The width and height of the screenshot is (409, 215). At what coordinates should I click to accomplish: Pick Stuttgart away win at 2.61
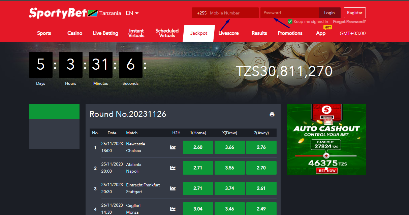coord(261,188)
